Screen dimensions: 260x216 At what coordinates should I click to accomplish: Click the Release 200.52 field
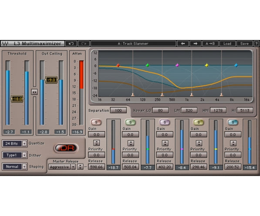(x=233, y=167)
